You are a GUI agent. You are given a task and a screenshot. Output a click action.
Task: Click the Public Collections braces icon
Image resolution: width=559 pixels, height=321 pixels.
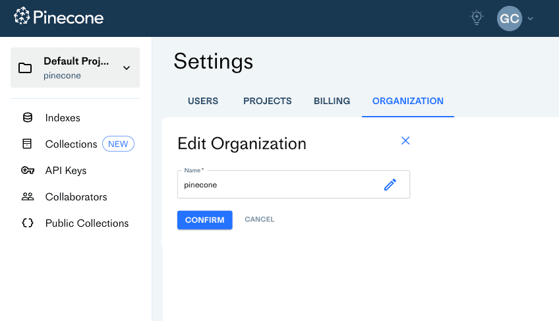pyautogui.click(x=27, y=223)
